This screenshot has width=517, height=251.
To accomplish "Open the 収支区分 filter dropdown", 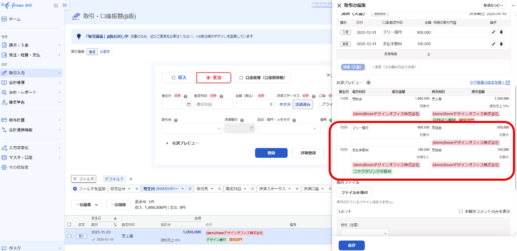I will (121, 189).
